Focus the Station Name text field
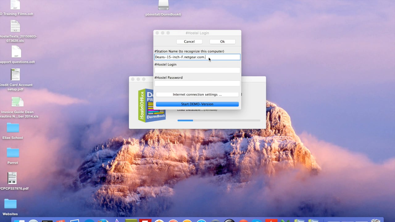 (197, 57)
